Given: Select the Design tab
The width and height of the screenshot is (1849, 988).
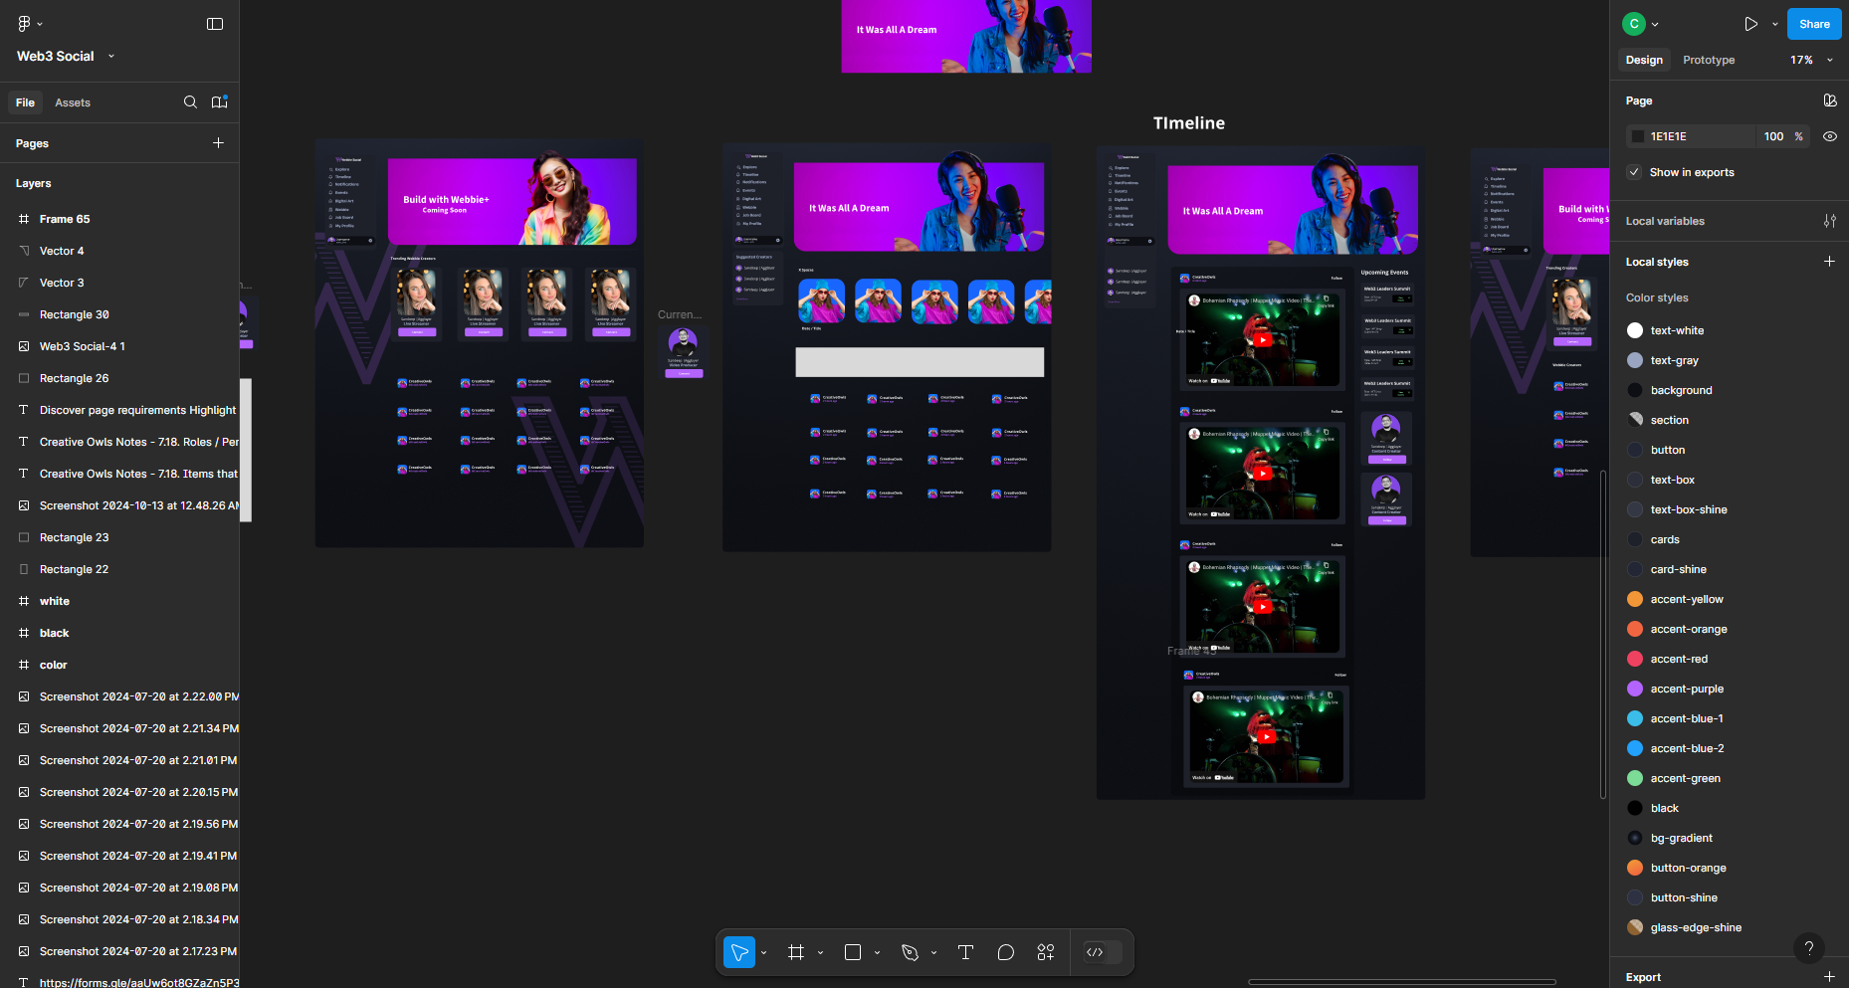Looking at the screenshot, I should tap(1644, 60).
